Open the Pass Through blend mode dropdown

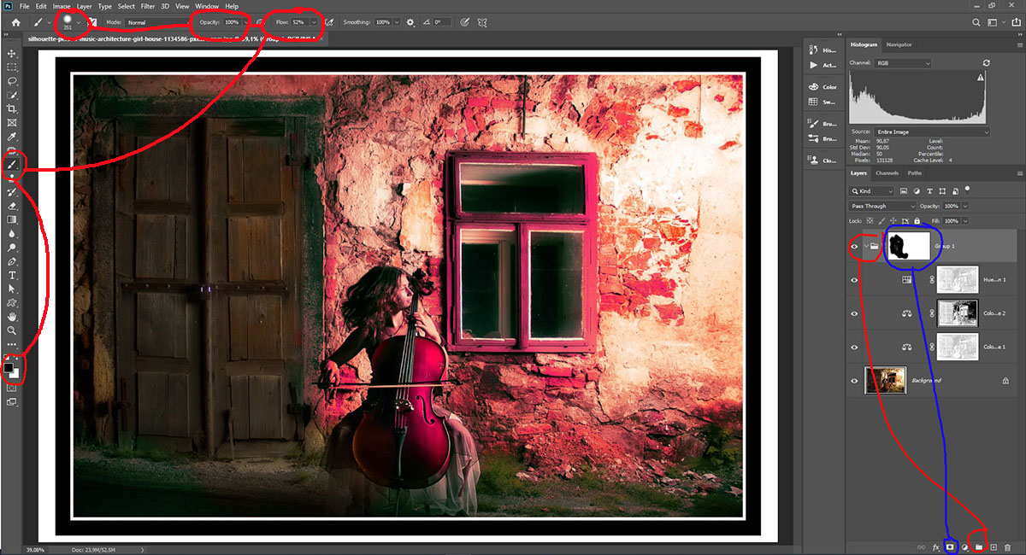click(882, 206)
